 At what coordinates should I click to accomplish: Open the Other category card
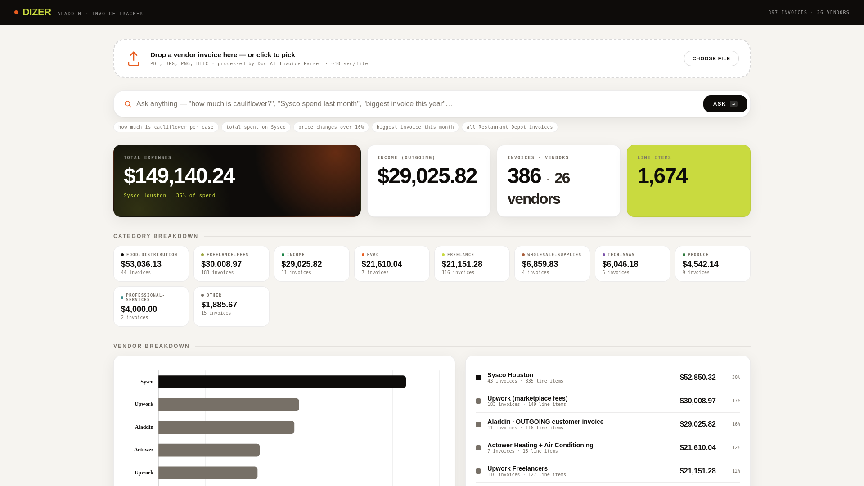(231, 306)
